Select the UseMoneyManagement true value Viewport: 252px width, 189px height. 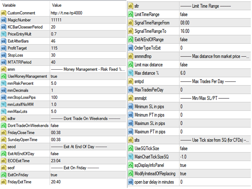point(54,76)
